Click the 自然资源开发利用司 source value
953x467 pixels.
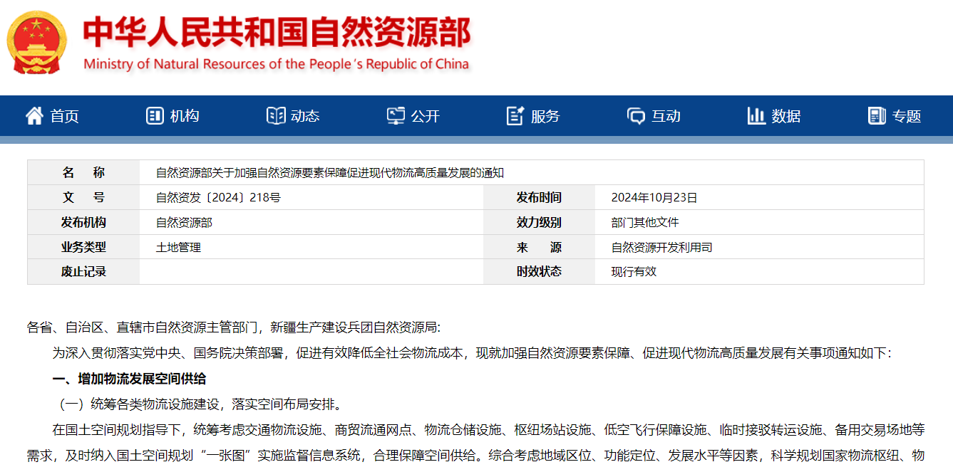[661, 248]
